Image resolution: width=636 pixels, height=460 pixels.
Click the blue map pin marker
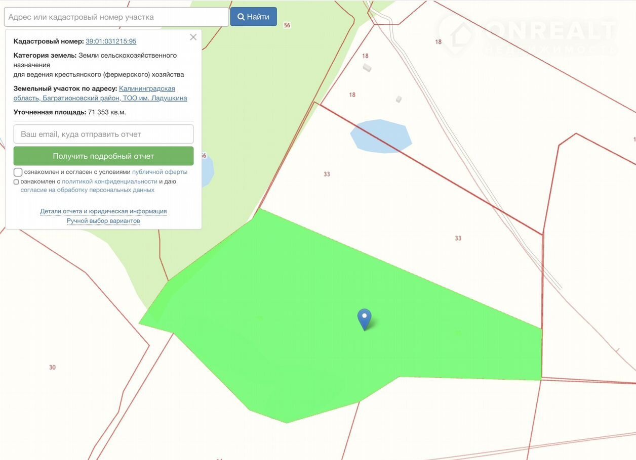pos(364,317)
